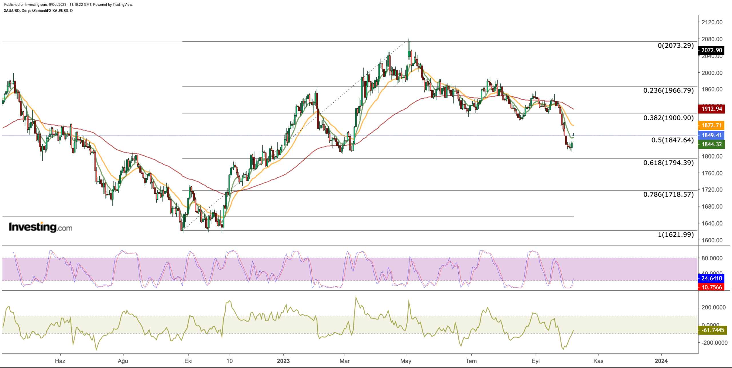Image resolution: width=732 pixels, height=368 pixels.
Task: Click the 10.7566 red stochastic value label
Action: pos(711,287)
